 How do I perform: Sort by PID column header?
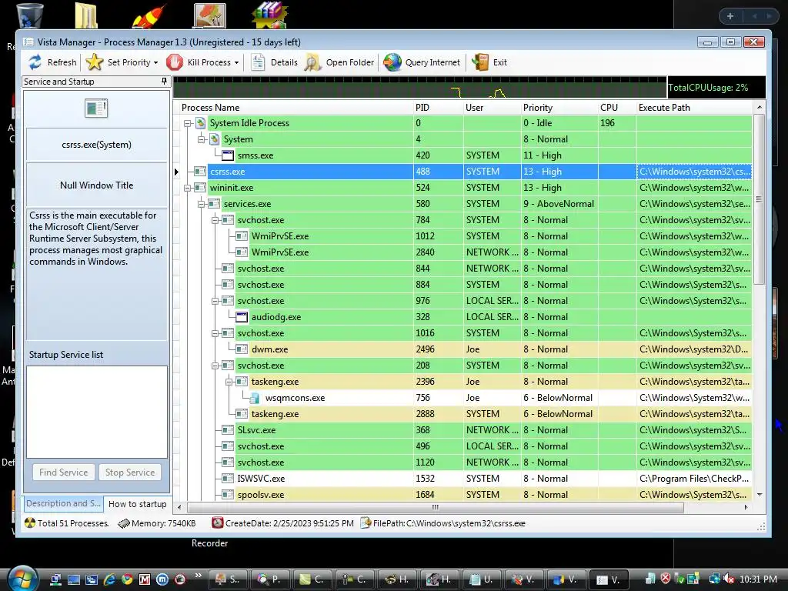click(438, 108)
